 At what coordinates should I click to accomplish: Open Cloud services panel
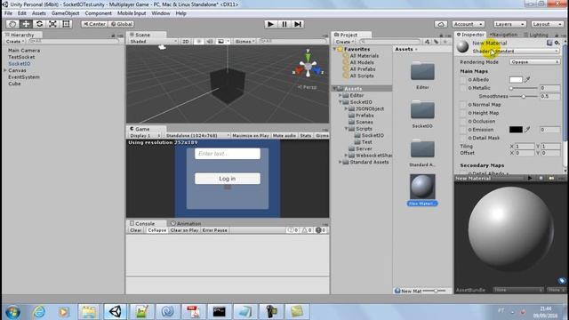click(441, 24)
